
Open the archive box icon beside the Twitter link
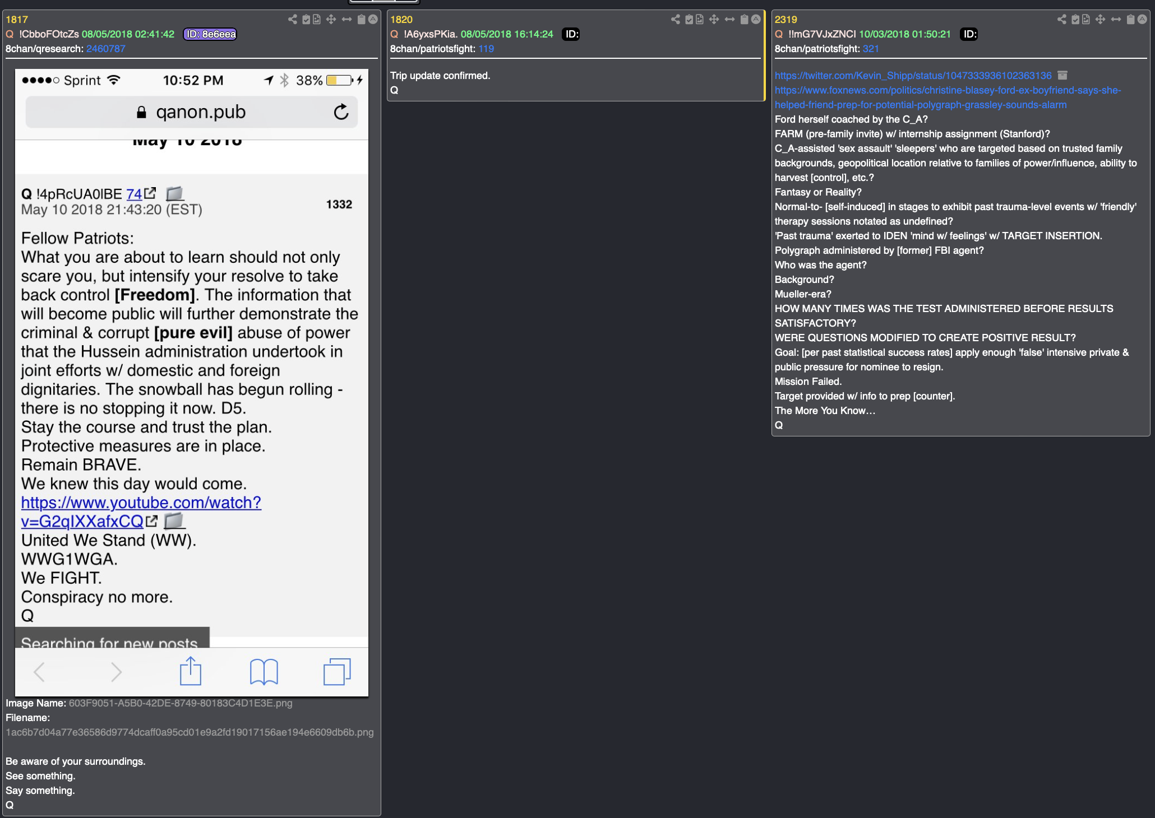[1062, 75]
